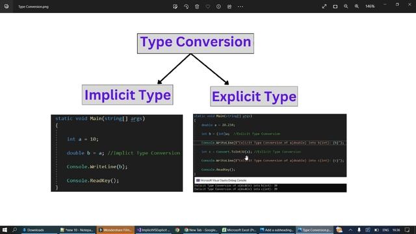
Task: Click the ENG language indicator
Action: click(x=385, y=230)
